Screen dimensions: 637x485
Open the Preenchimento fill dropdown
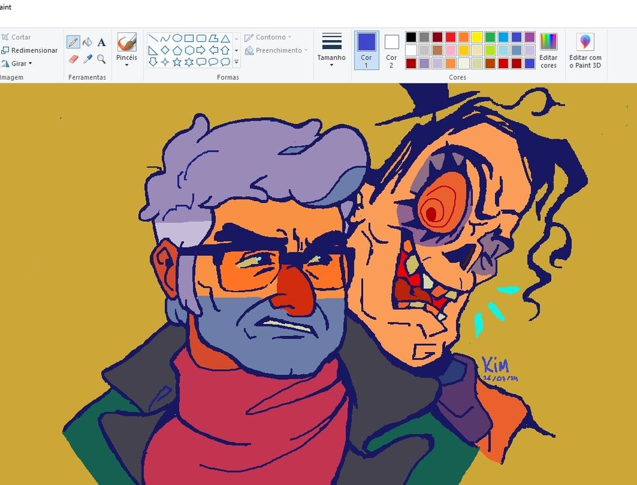tap(276, 50)
